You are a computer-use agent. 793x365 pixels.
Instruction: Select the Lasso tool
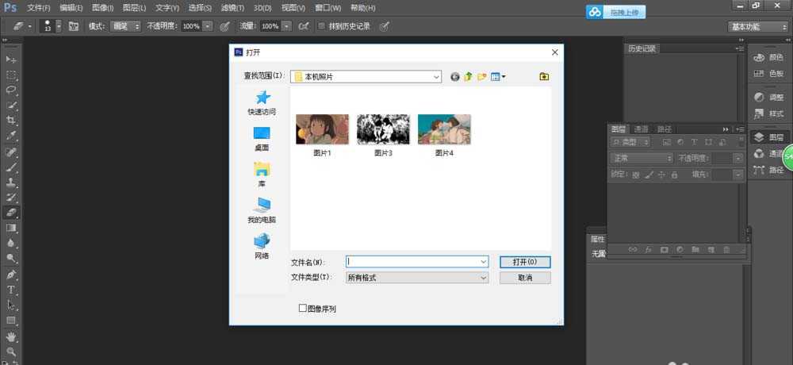click(x=11, y=90)
